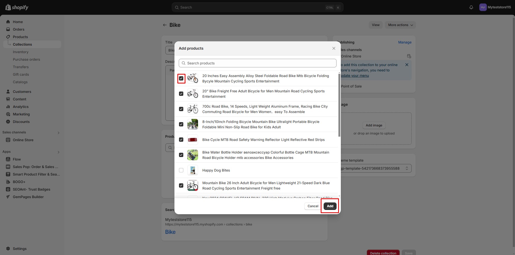The width and height of the screenshot is (515, 255).
Task: Open Gift cards in sidebar
Action: [x=21, y=74]
